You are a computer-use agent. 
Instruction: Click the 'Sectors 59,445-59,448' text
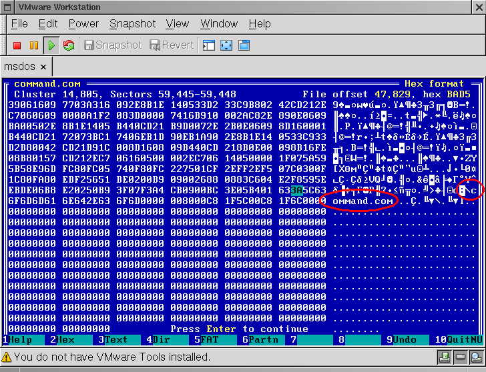[174, 94]
